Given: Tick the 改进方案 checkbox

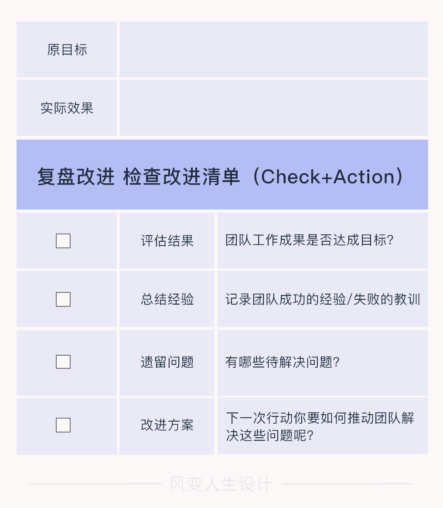Looking at the screenshot, I should (63, 425).
